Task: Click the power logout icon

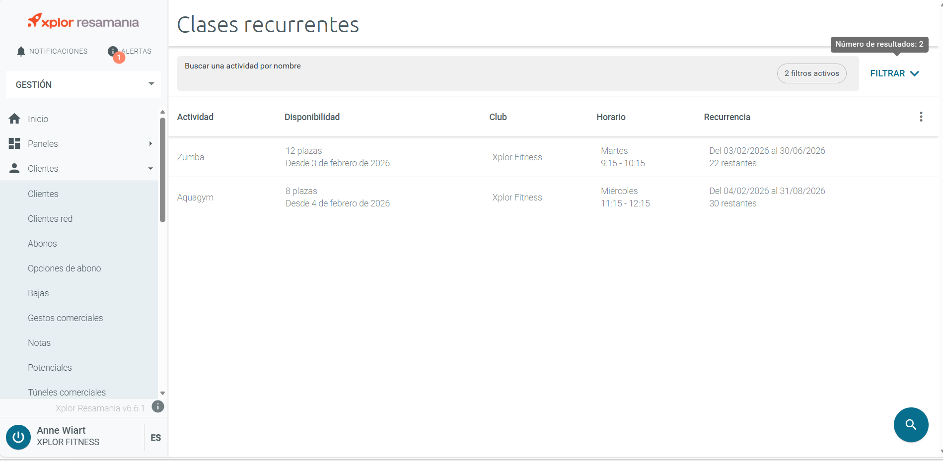Action: [x=18, y=437]
